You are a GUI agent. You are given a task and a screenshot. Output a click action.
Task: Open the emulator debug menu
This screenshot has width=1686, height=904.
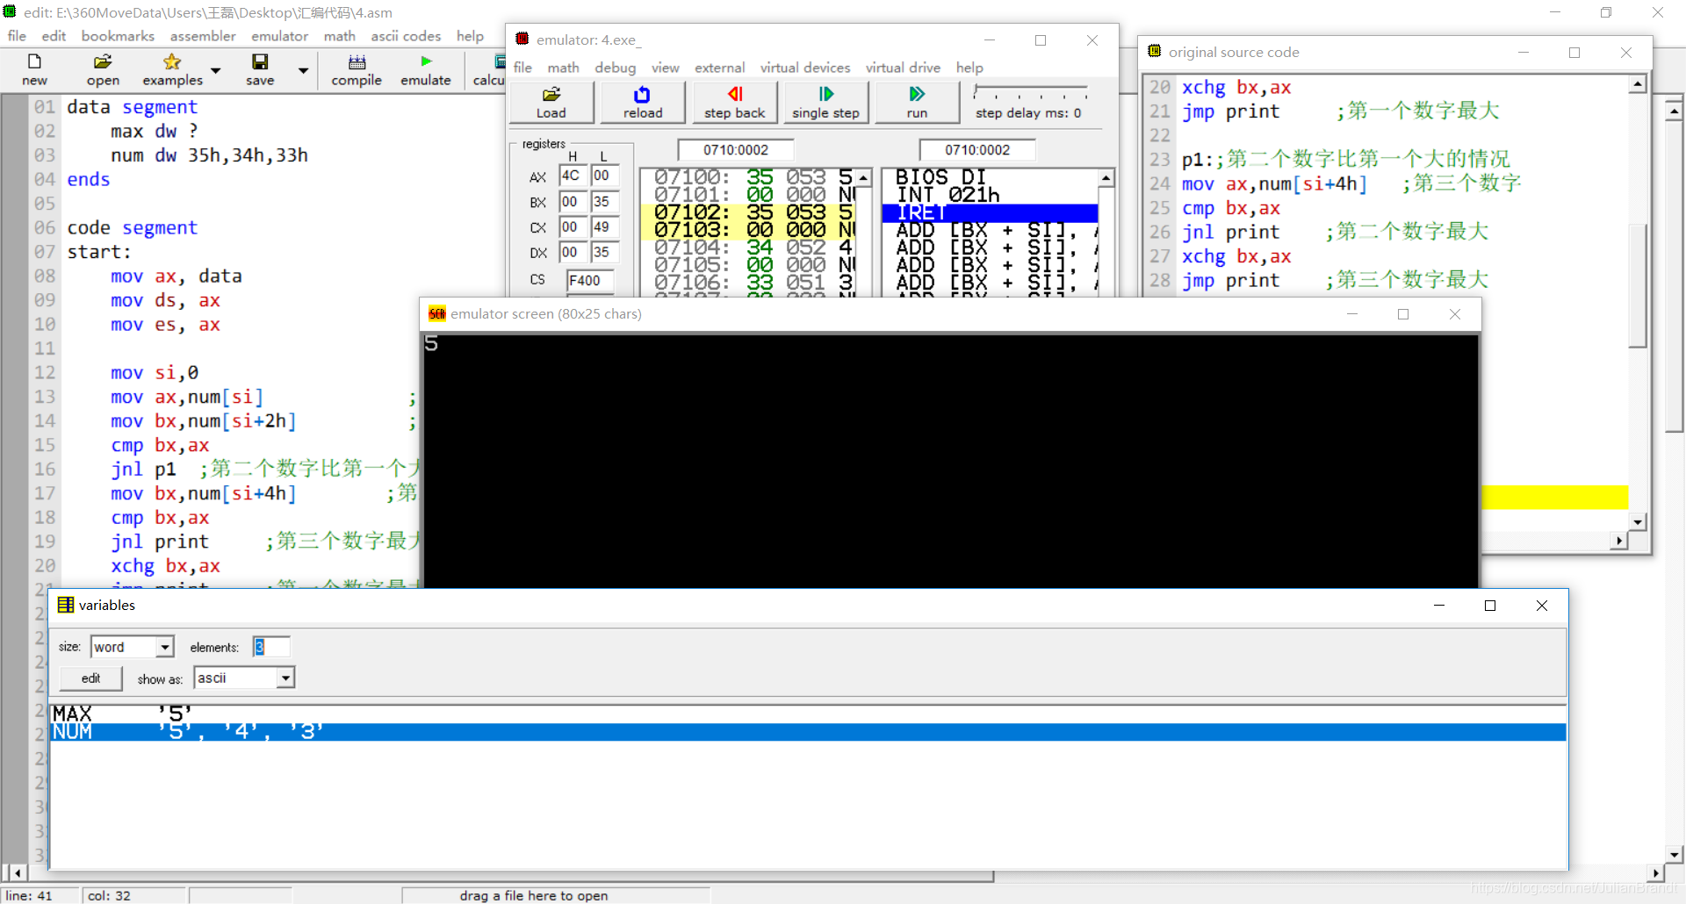(615, 68)
